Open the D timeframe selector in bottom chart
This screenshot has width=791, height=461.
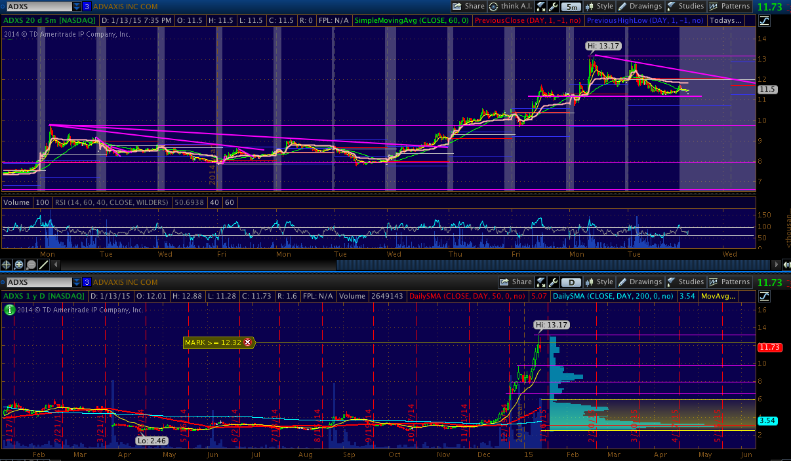tap(572, 282)
